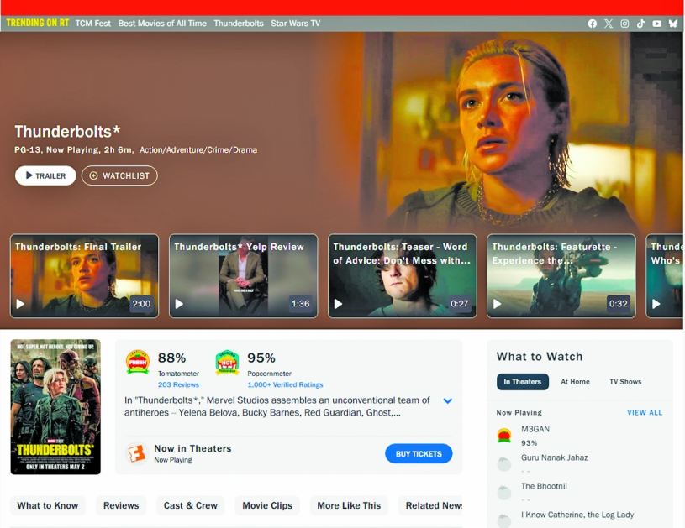685x528 pixels.
Task: Open the Best Movies of All Time link
Action: click(162, 24)
